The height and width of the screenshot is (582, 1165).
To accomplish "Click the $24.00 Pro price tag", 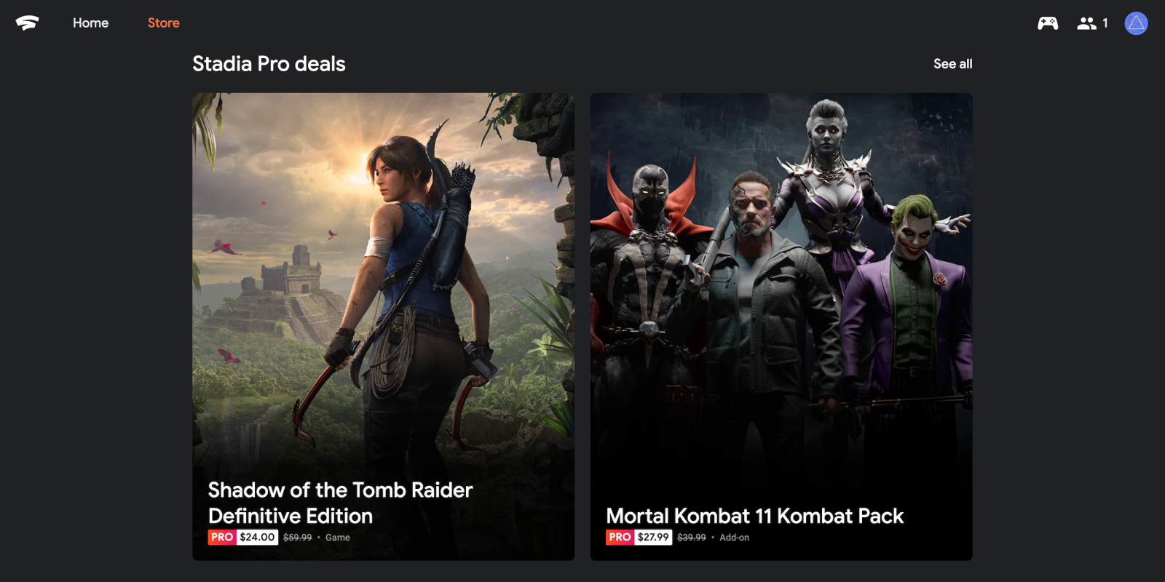I will 258,537.
